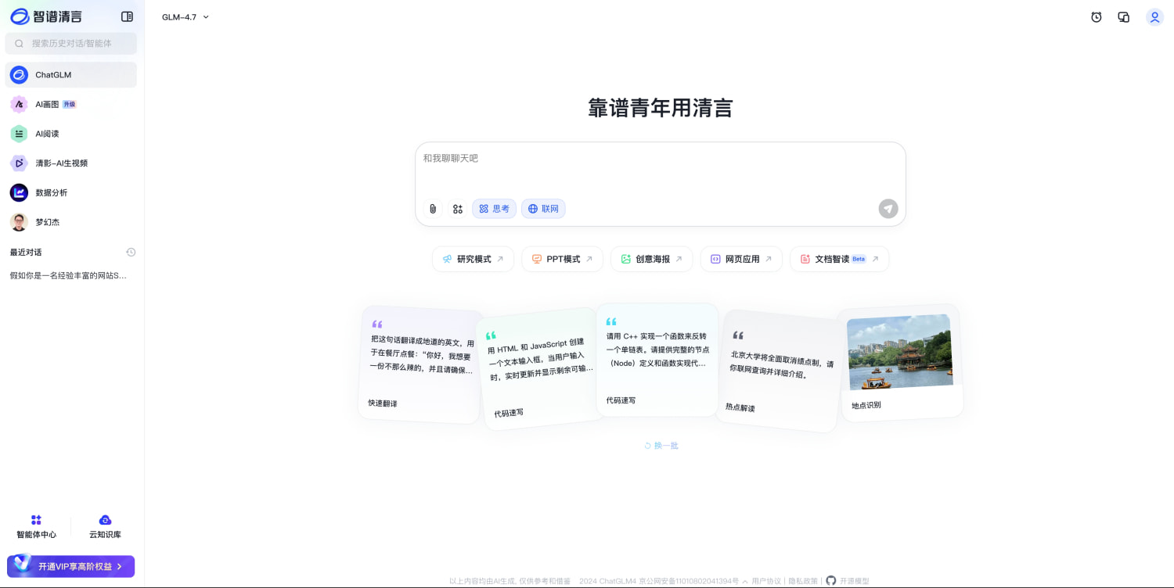Click the 智谱清言 logo
This screenshot has height=588, width=1174.
(x=46, y=16)
